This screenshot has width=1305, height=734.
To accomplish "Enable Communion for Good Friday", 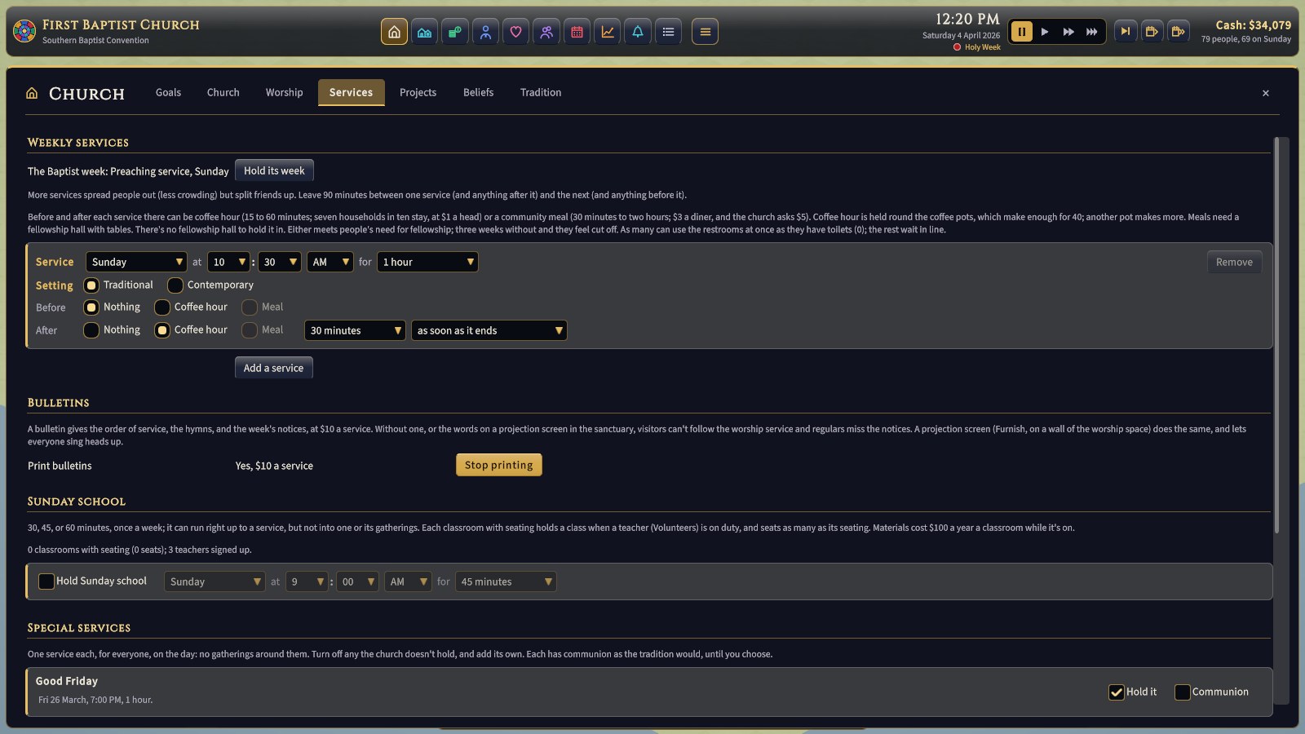I will pos(1182,692).
